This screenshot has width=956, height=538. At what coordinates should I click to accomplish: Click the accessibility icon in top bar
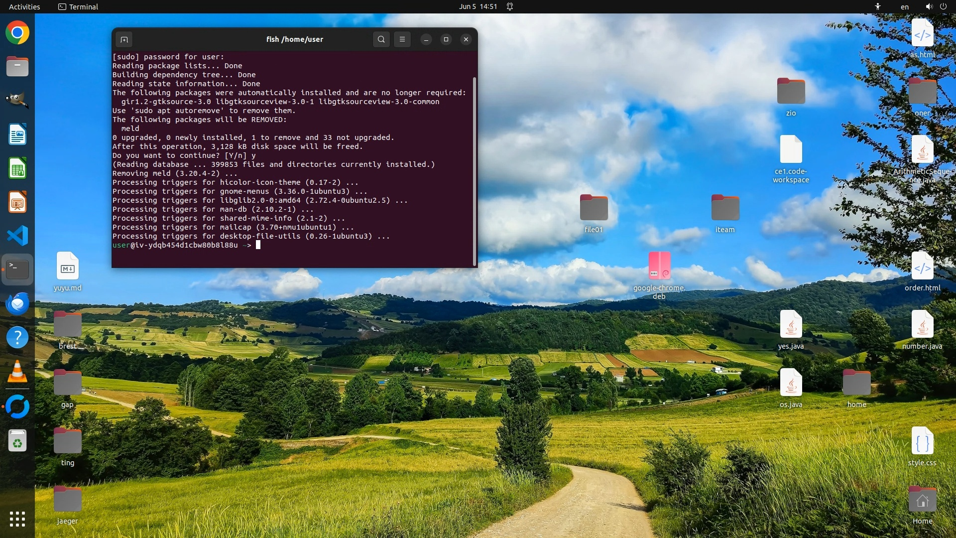(x=878, y=6)
